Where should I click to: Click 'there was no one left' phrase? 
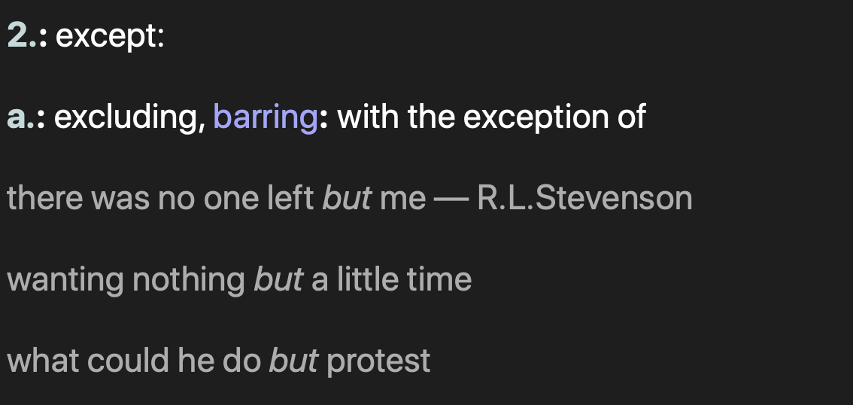tap(160, 198)
